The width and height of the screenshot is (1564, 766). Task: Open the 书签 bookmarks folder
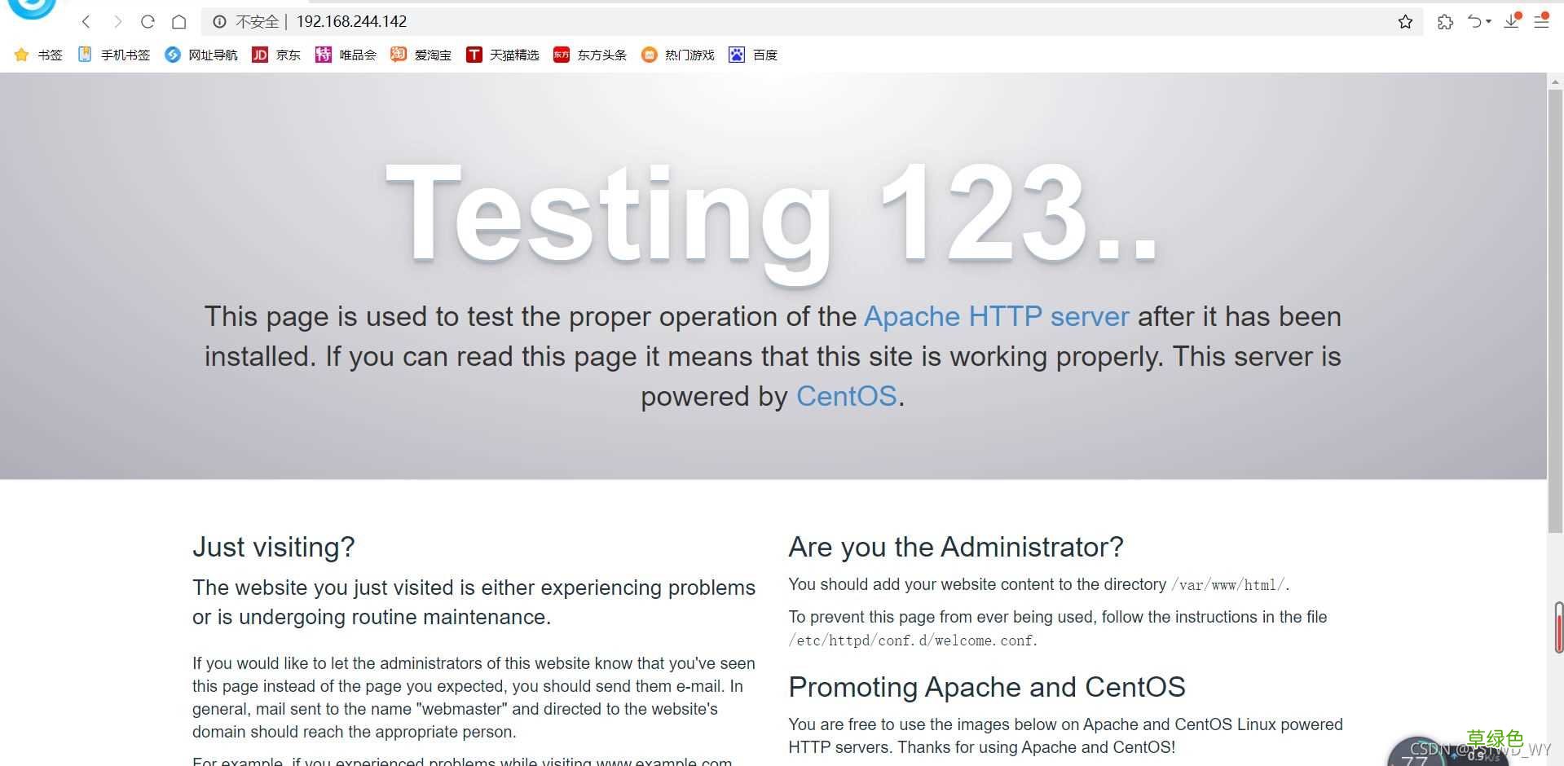(38, 55)
